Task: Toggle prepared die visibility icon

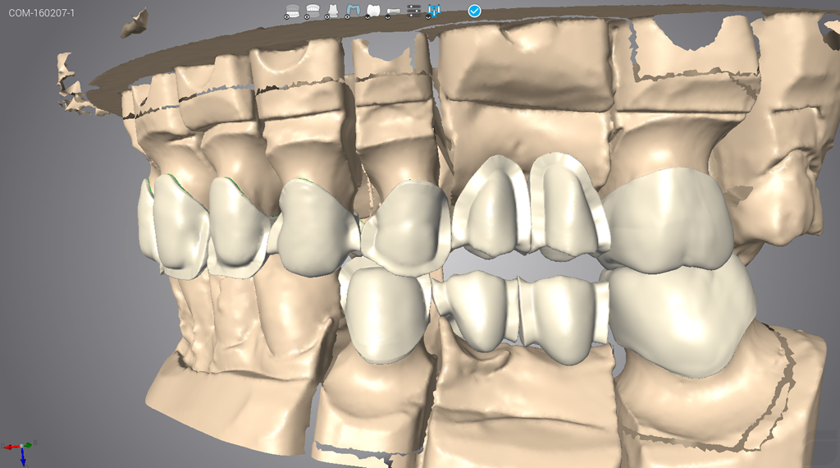Action: pos(333,11)
